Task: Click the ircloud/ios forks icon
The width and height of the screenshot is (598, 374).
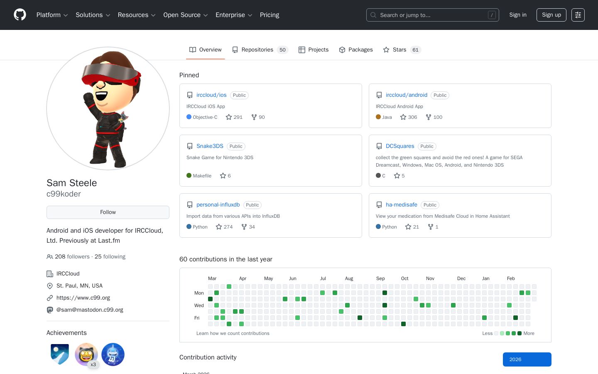Action: point(254,117)
